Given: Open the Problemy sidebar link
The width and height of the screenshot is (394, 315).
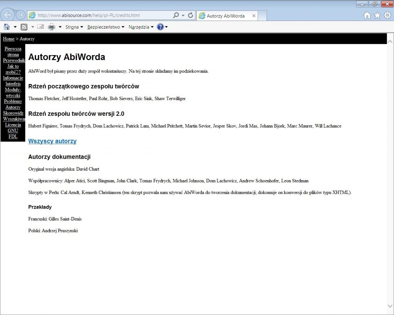Looking at the screenshot, I should point(13,101).
